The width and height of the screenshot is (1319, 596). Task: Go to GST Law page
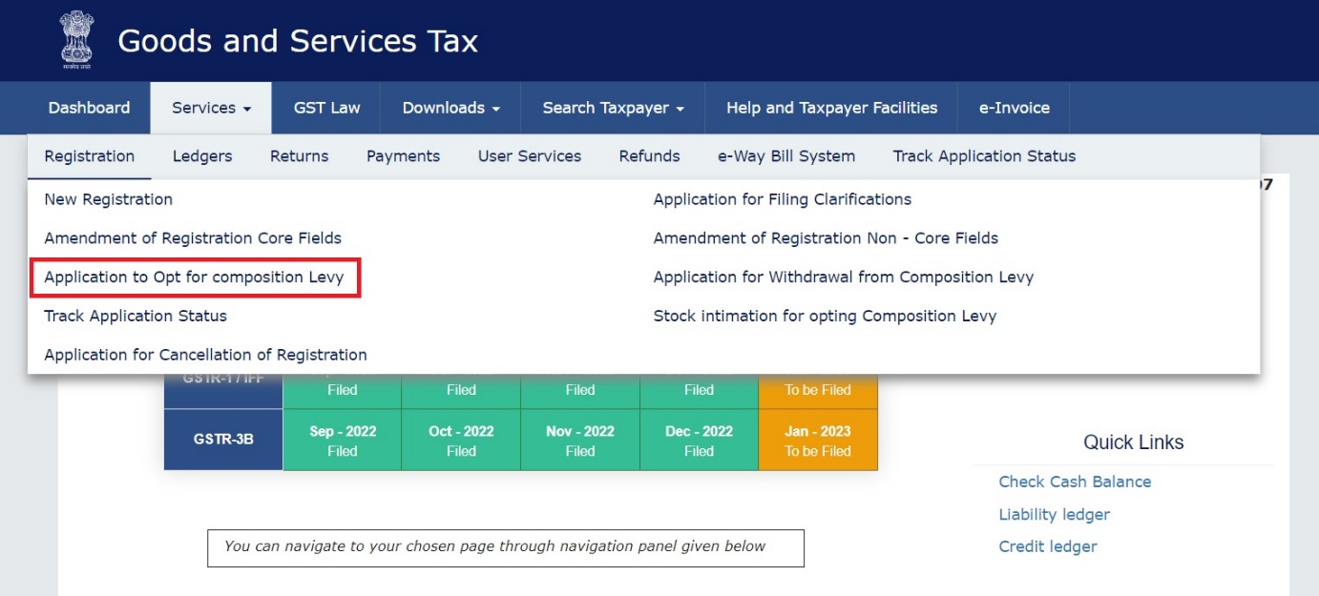point(326,108)
